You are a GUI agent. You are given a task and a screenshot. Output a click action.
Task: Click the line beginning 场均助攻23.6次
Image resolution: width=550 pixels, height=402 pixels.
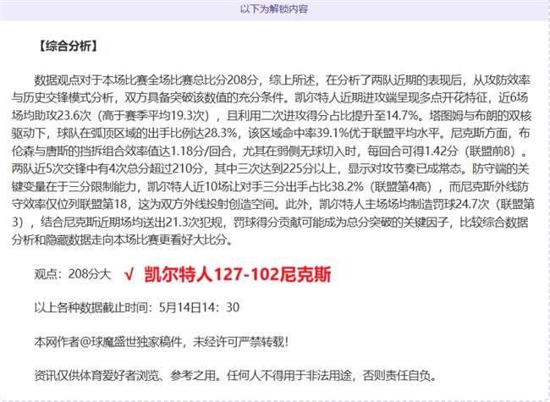pos(272,116)
